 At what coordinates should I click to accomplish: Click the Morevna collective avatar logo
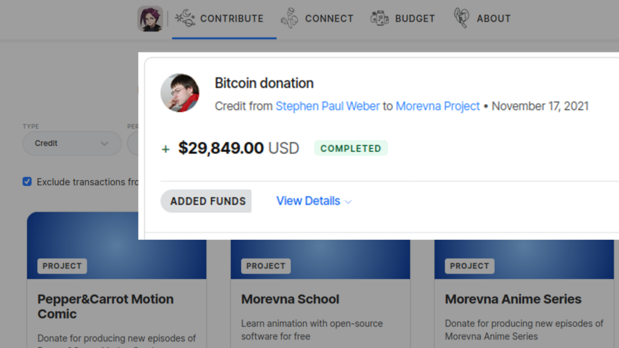(150, 19)
